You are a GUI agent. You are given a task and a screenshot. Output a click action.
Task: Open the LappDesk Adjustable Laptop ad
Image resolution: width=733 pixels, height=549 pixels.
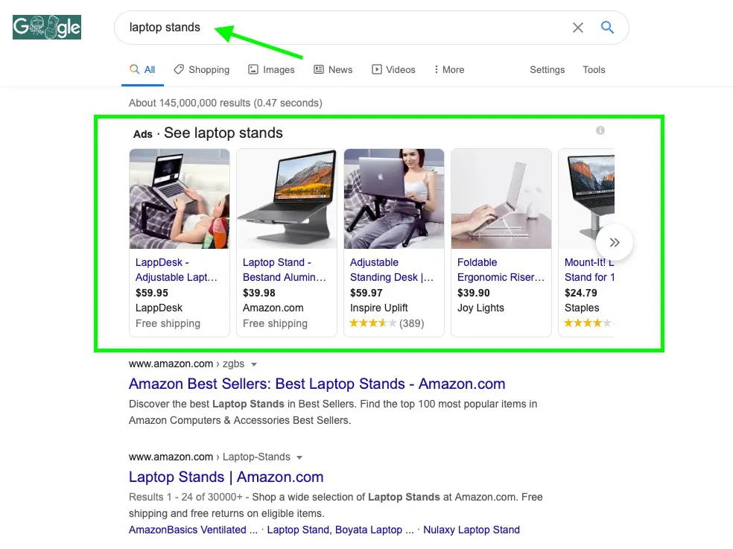tap(177, 270)
